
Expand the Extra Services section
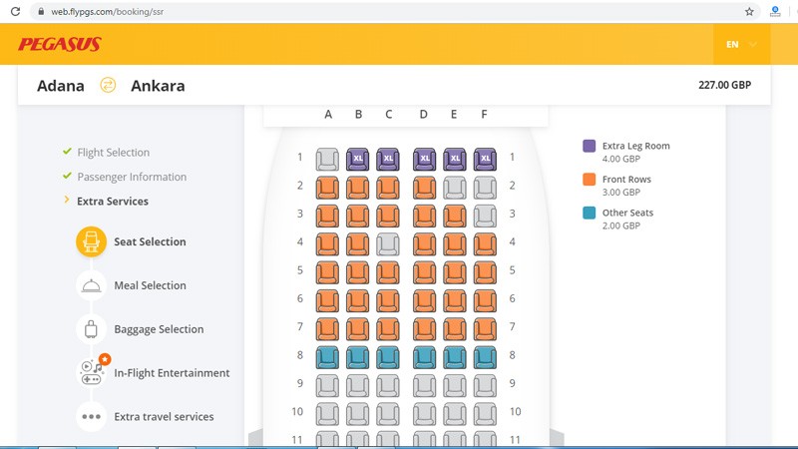coord(112,201)
